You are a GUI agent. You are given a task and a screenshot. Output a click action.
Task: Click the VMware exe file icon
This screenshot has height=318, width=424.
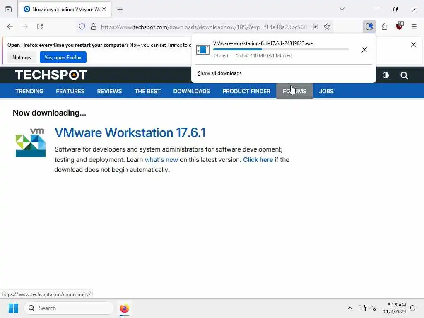pos(203,50)
